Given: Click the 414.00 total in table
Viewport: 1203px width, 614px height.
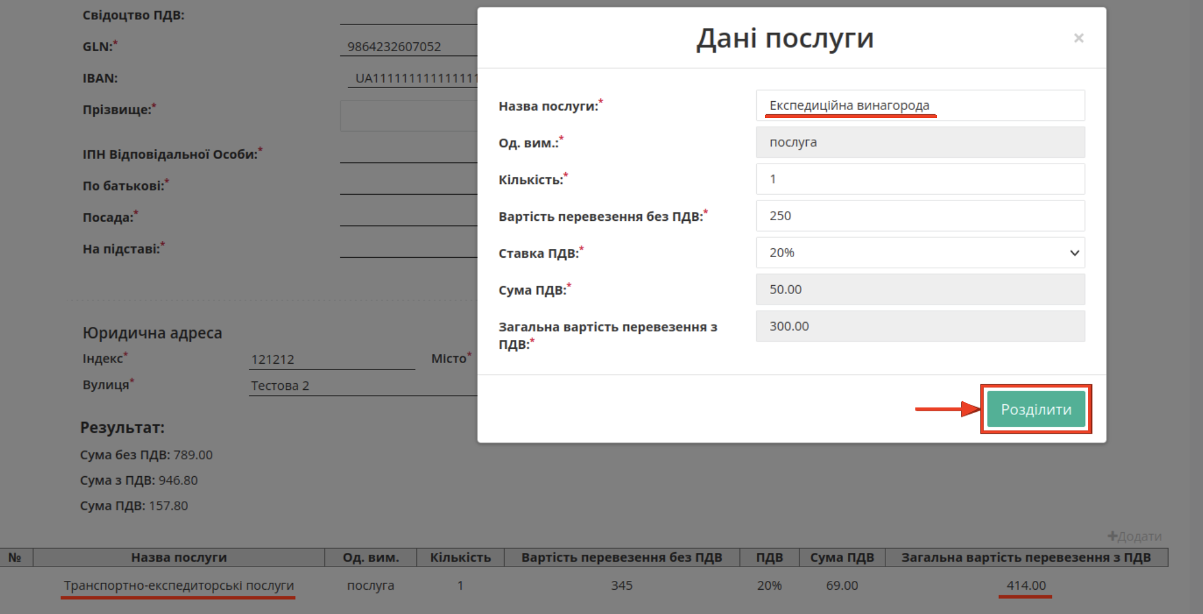Looking at the screenshot, I should [1026, 585].
